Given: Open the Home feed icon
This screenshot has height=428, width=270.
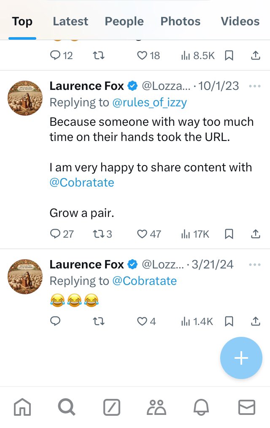Looking at the screenshot, I should 22,407.
